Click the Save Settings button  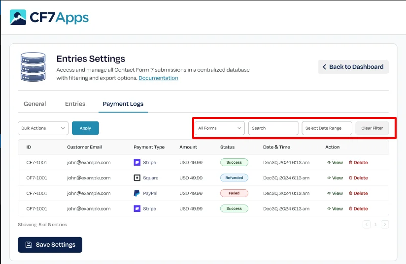tap(50, 245)
